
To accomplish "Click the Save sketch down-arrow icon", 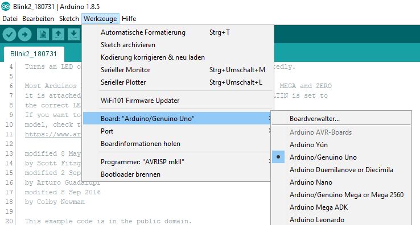I will tap(73, 35).
